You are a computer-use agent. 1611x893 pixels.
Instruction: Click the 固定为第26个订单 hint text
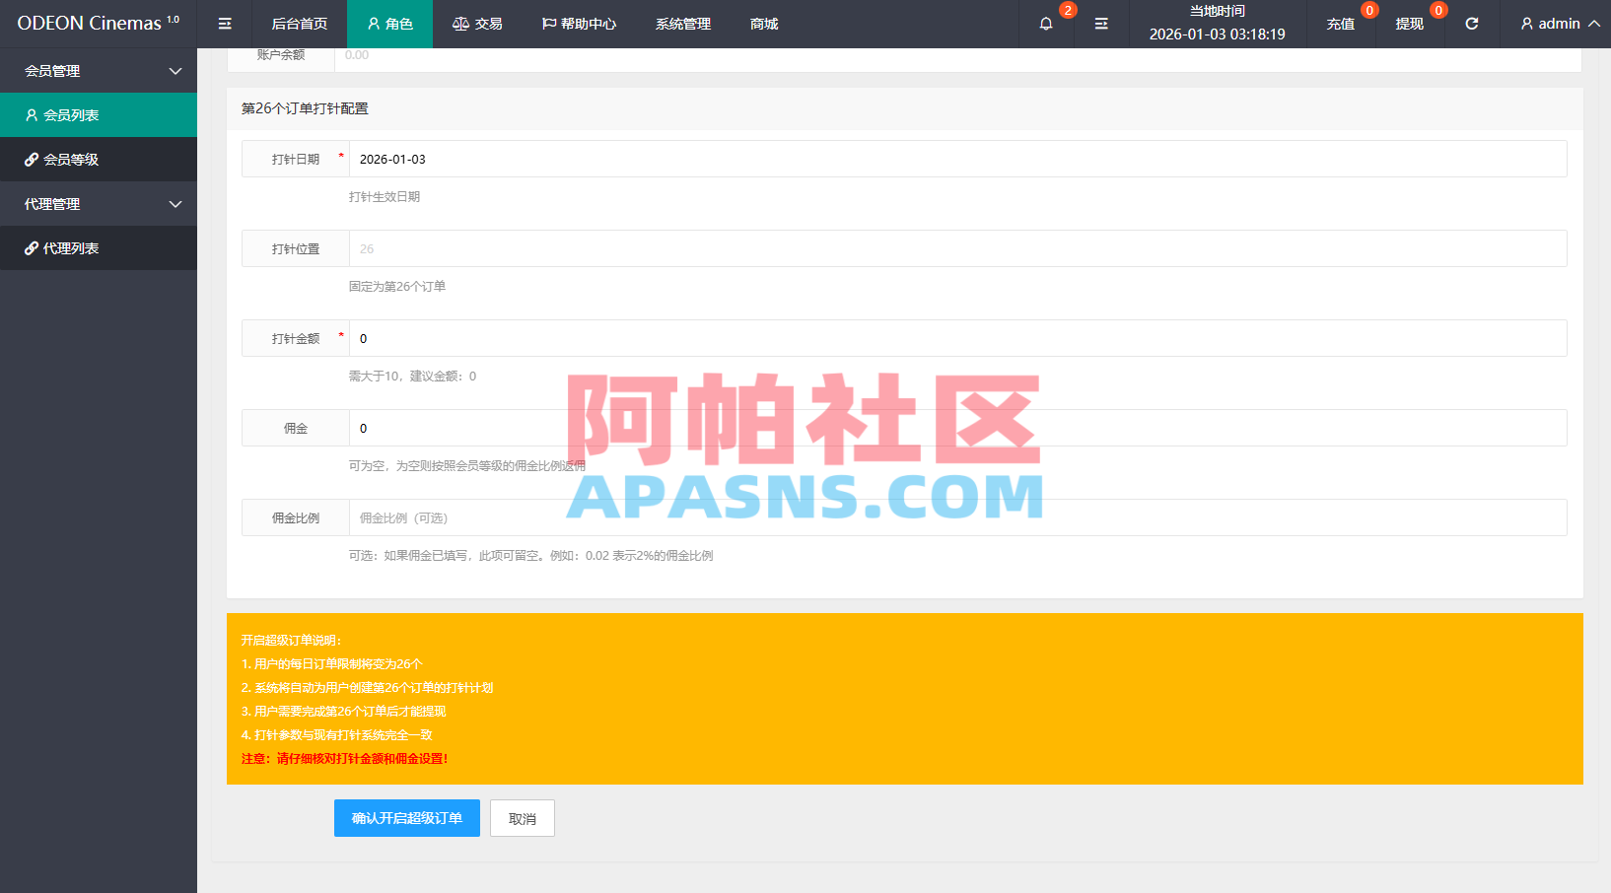[x=397, y=287]
